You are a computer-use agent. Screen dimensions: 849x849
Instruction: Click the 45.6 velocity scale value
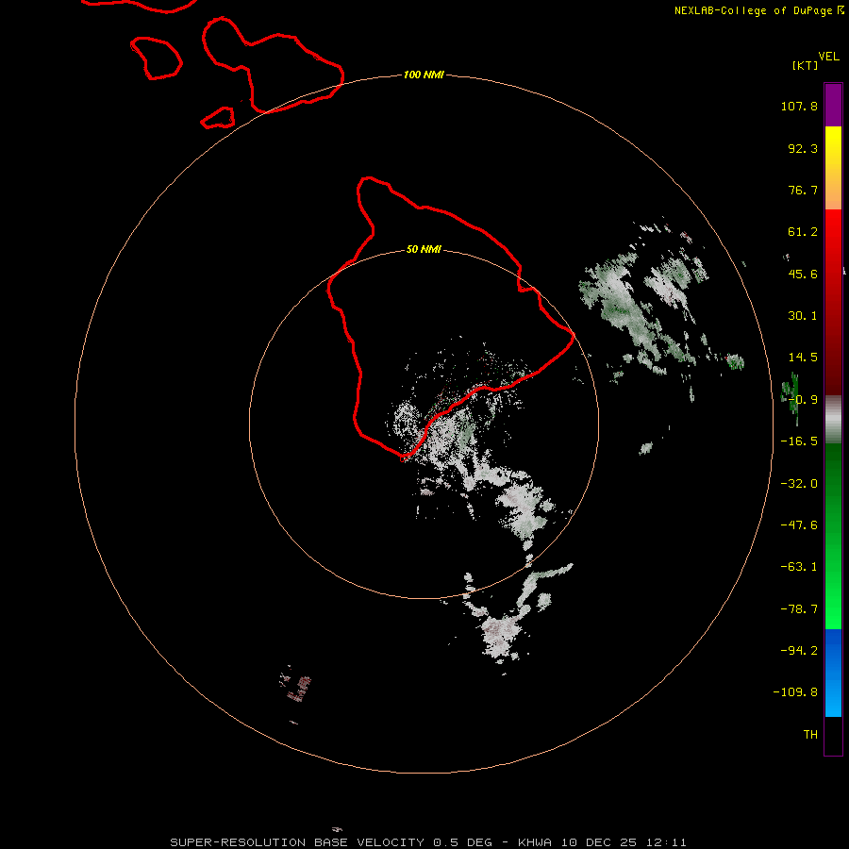pyautogui.click(x=803, y=274)
